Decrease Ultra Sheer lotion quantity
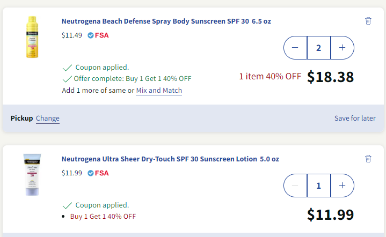 tap(295, 186)
